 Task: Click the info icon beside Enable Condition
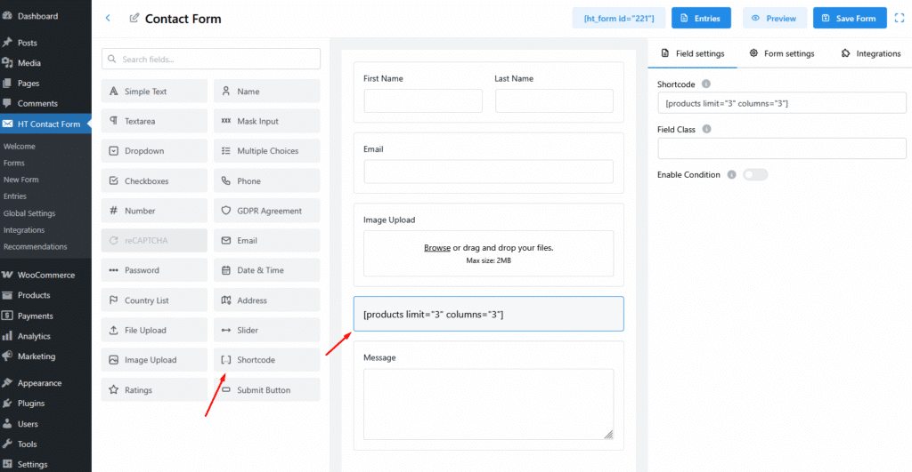[x=731, y=175]
